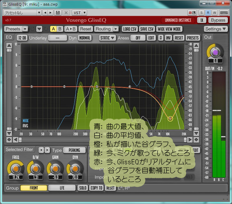Open the filter Type PEAKING selector
232x204 pixels.
74,150
